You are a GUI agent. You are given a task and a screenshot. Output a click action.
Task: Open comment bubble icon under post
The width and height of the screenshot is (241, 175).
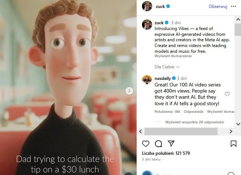coord(158,144)
